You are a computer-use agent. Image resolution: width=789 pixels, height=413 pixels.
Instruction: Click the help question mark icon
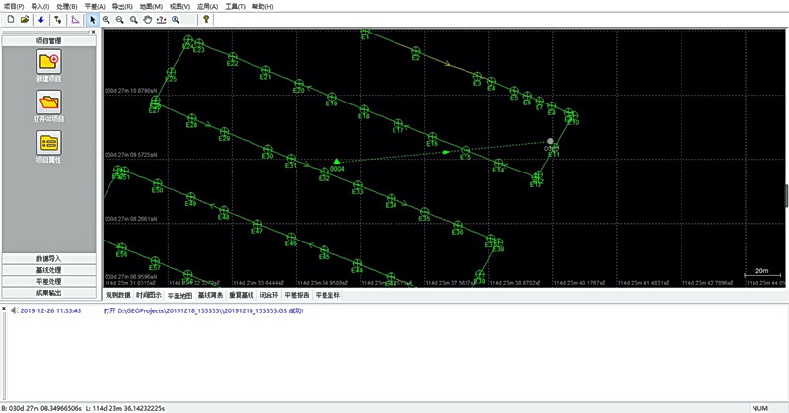pyautogui.click(x=205, y=19)
